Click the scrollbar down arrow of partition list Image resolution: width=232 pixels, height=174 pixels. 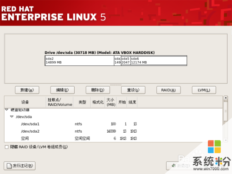click(x=226, y=140)
